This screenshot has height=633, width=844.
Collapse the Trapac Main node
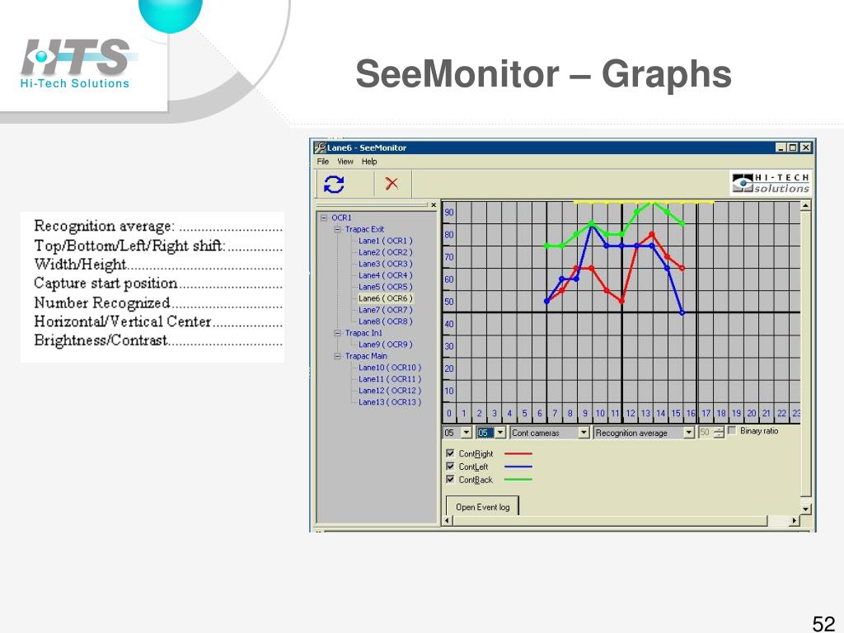coord(337,356)
